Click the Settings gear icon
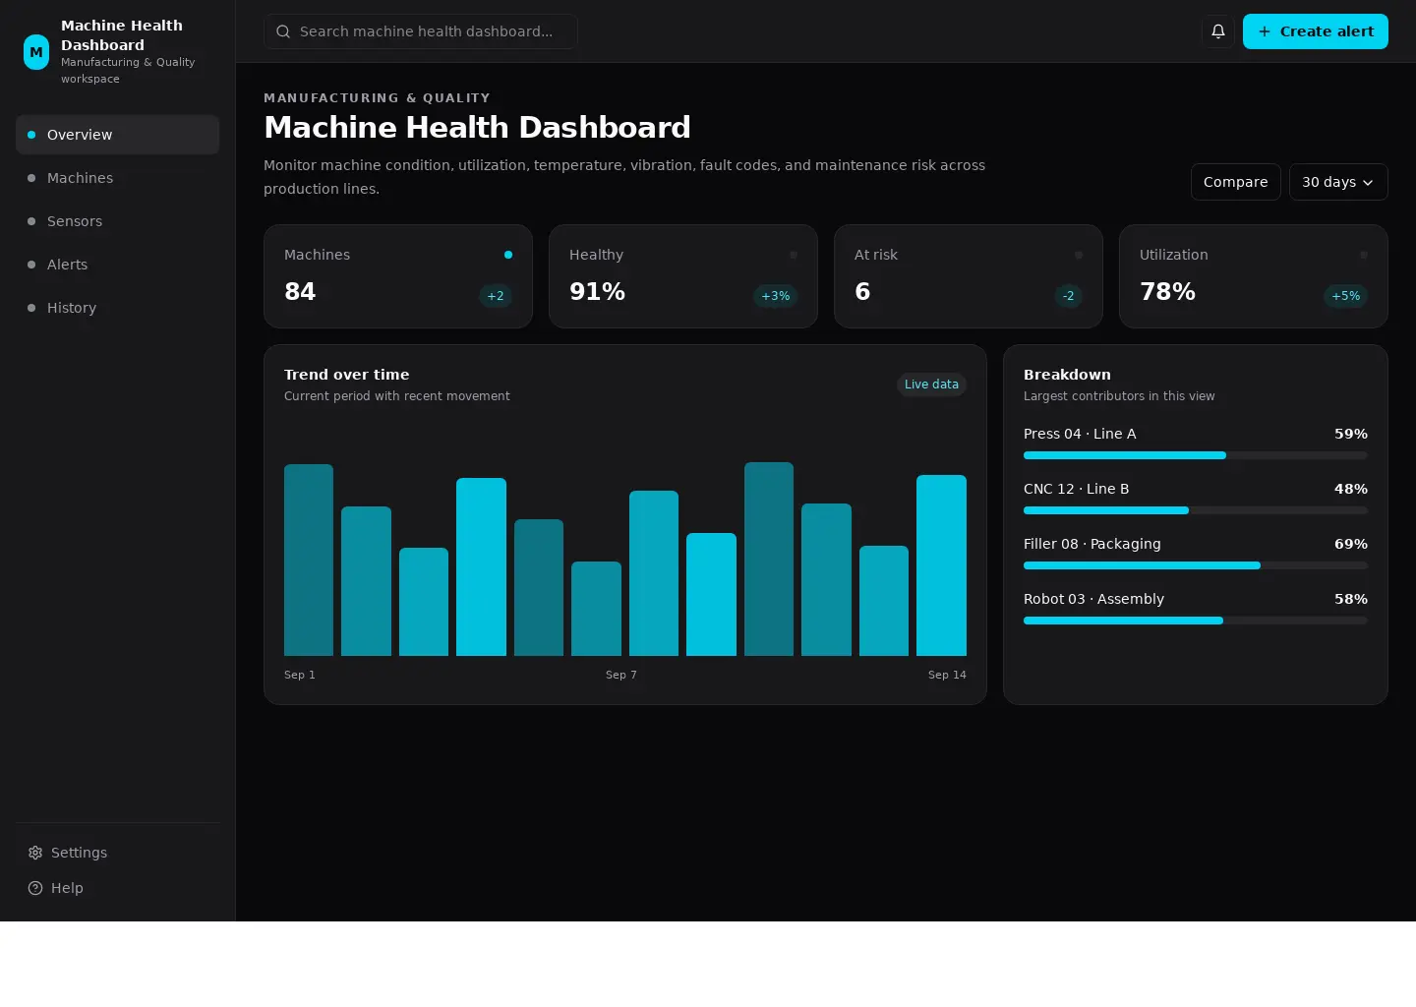 click(x=35, y=853)
